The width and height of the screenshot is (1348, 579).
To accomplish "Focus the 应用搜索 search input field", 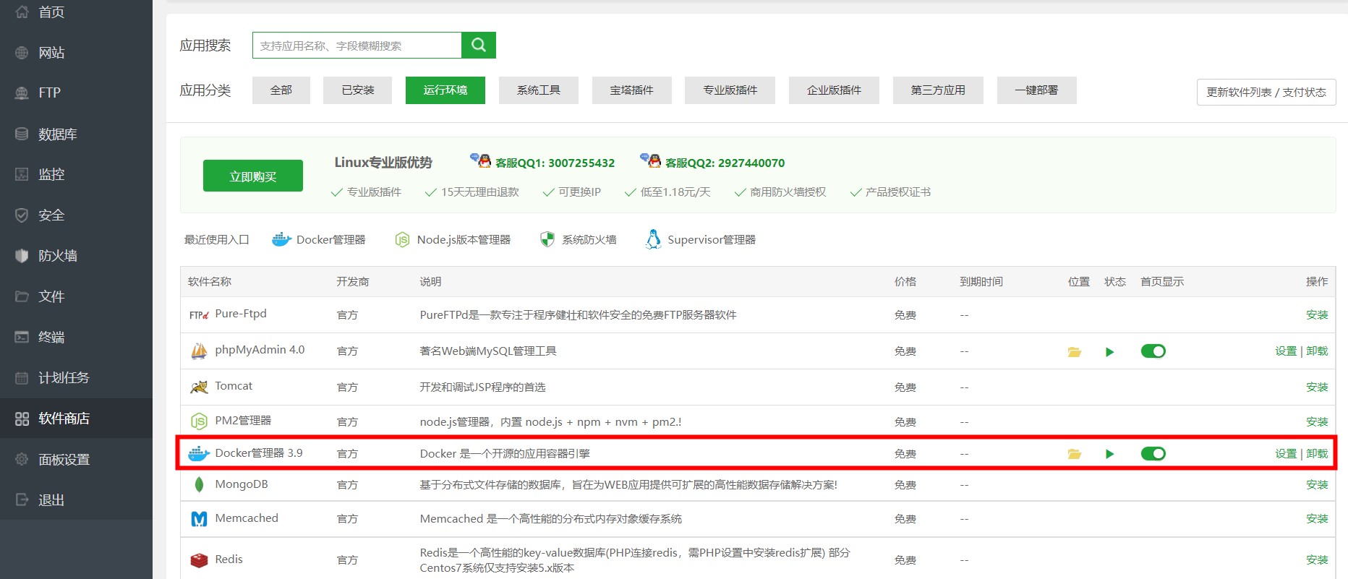I will tap(357, 45).
